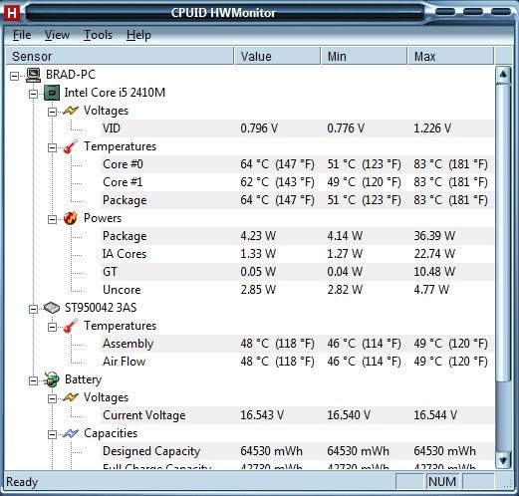Click the Value column header
The width and height of the screenshot is (519, 496).
coord(277,56)
